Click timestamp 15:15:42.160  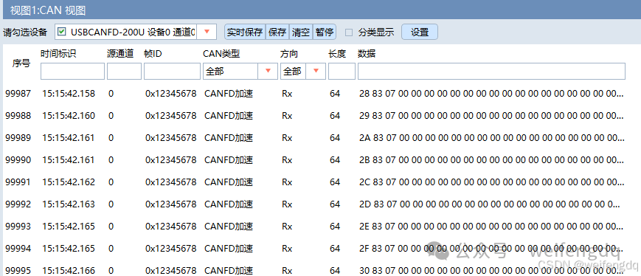coord(69,116)
